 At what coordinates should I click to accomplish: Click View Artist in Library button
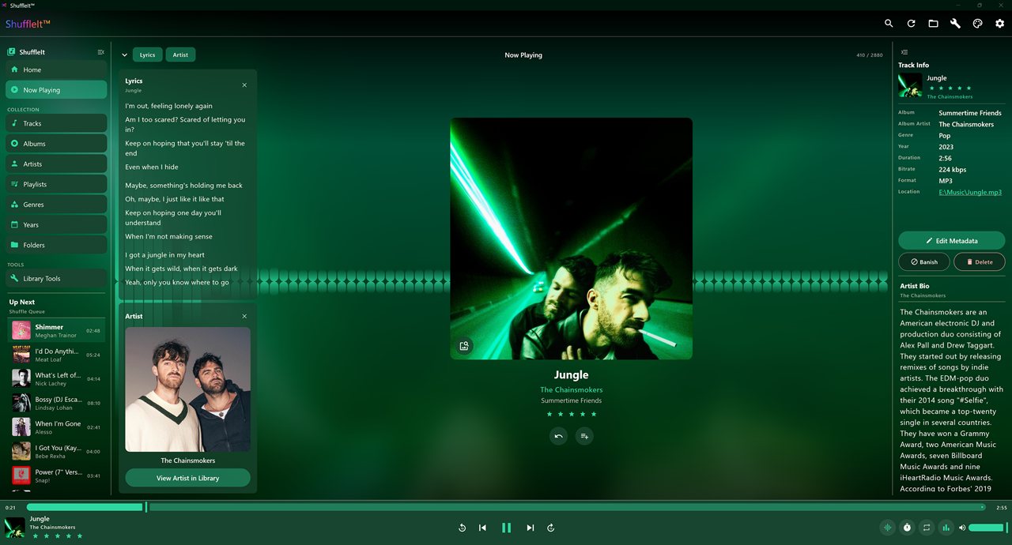(187, 478)
